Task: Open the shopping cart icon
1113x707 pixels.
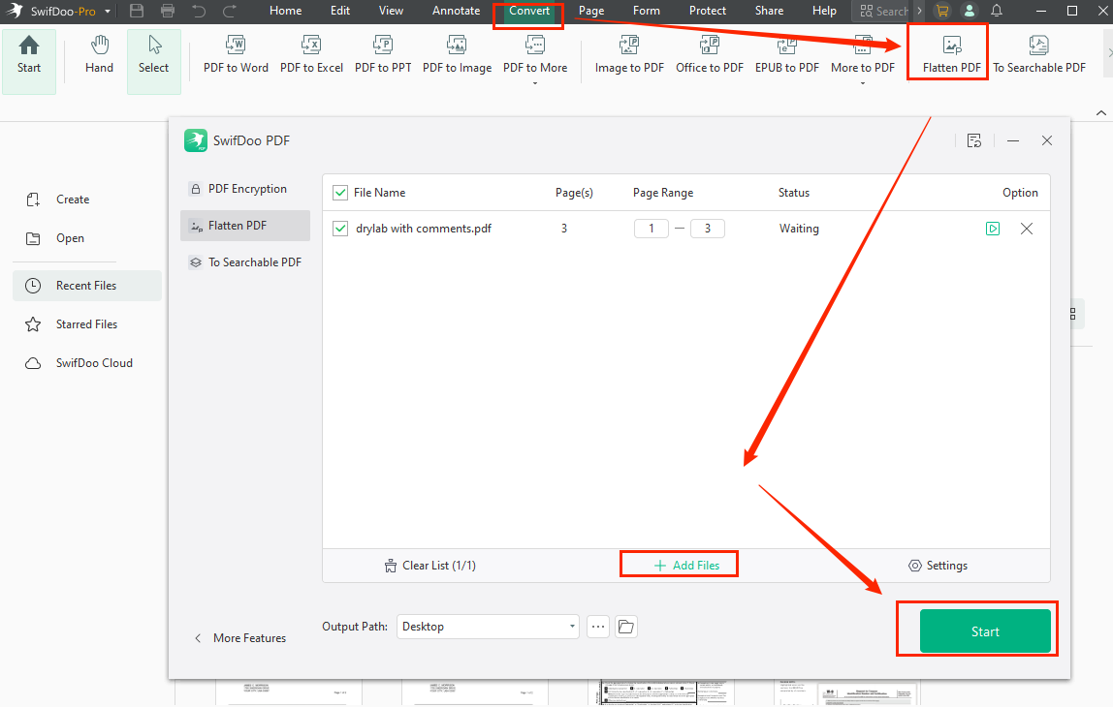Action: coord(942,11)
